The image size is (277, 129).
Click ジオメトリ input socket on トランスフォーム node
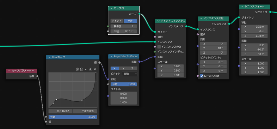point(239,18)
